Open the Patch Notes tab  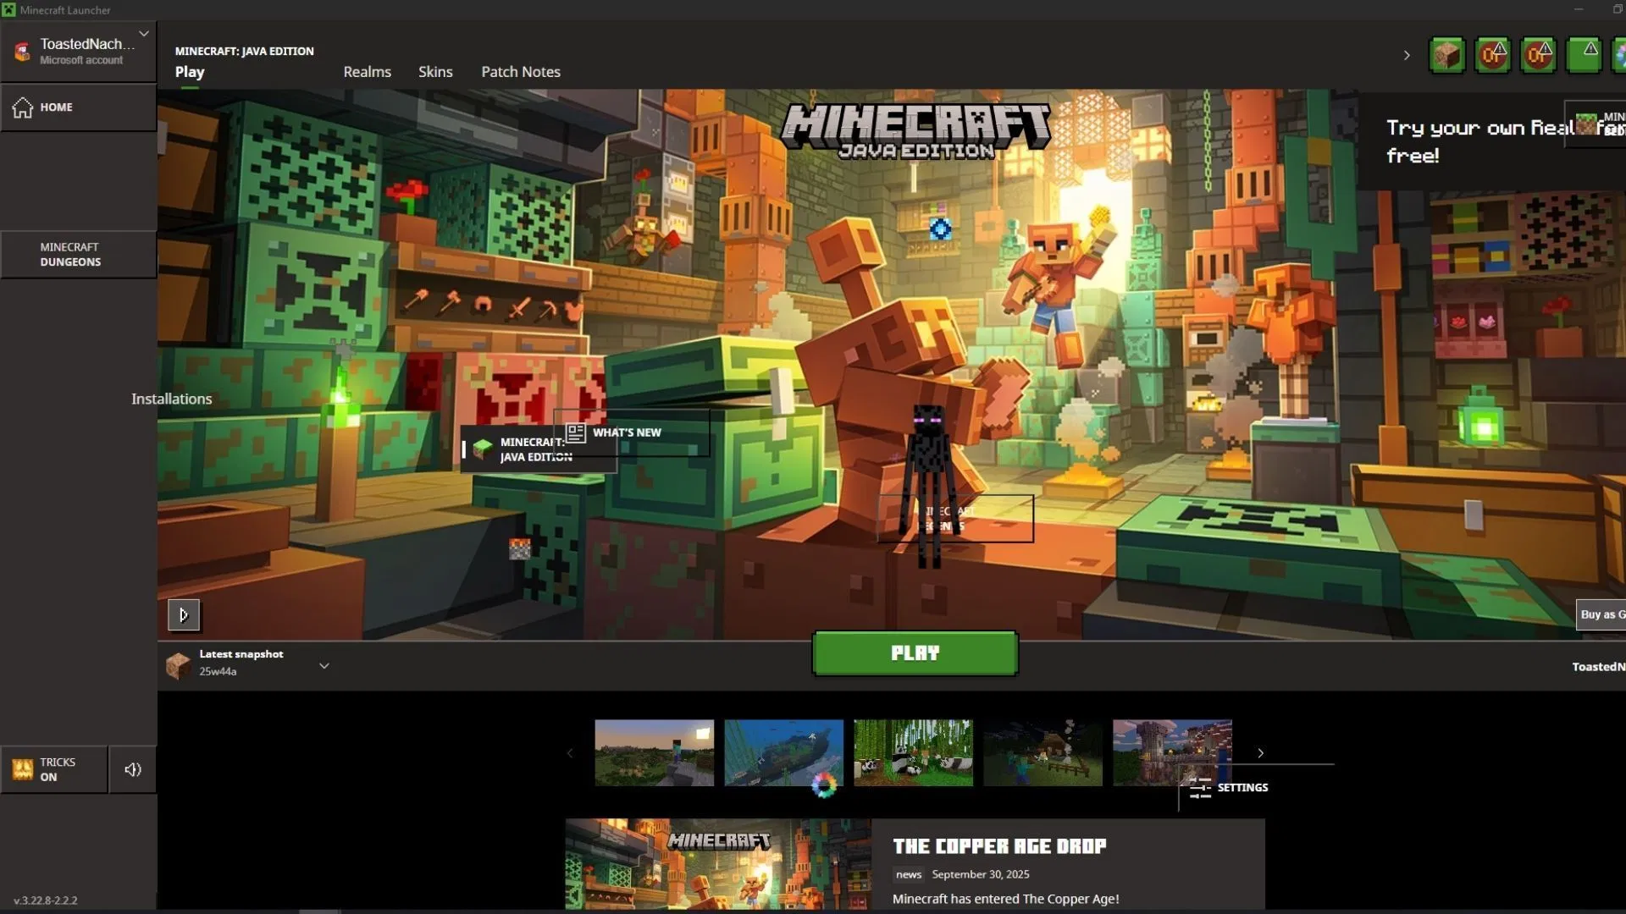[x=520, y=72]
